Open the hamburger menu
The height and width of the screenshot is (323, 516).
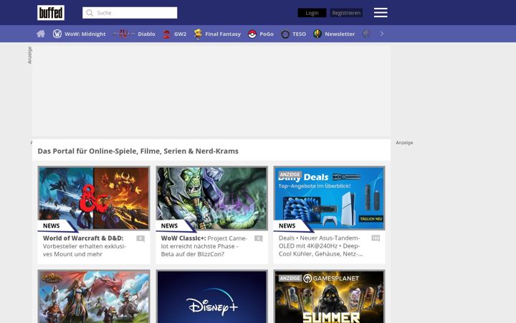[381, 13]
